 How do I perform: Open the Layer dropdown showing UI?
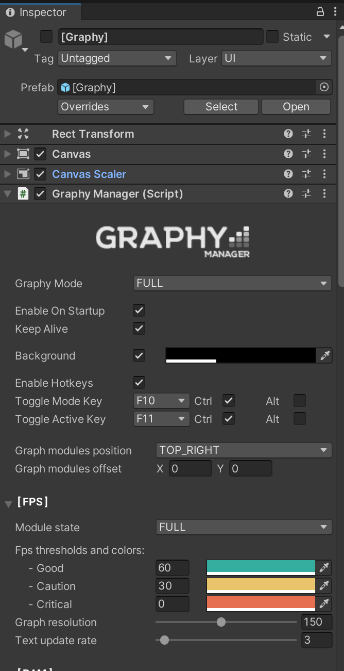(x=276, y=58)
